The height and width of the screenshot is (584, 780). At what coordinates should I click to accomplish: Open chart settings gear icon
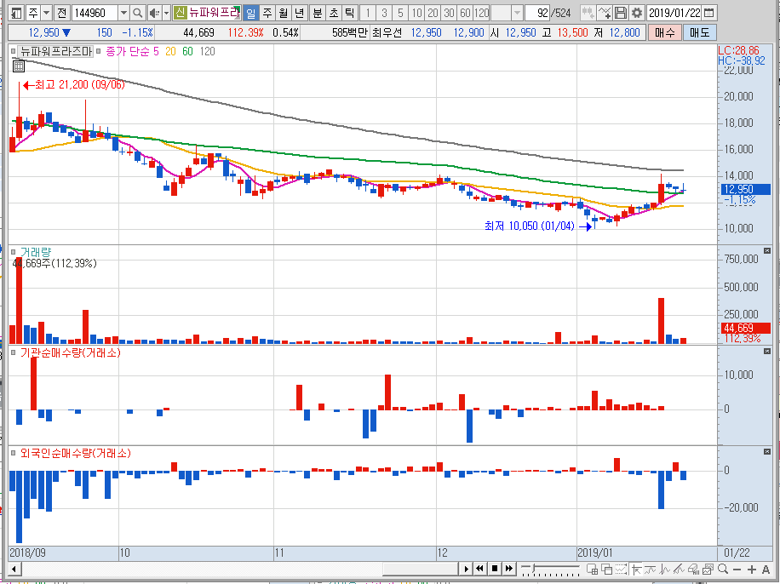point(636,13)
